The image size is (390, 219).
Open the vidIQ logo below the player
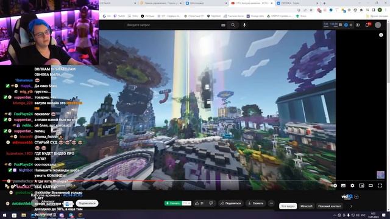[347, 196]
